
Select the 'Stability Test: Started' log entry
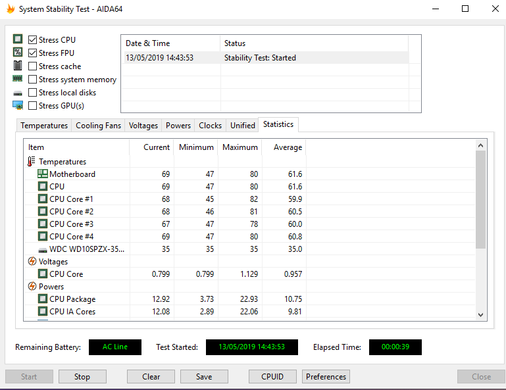coord(260,58)
